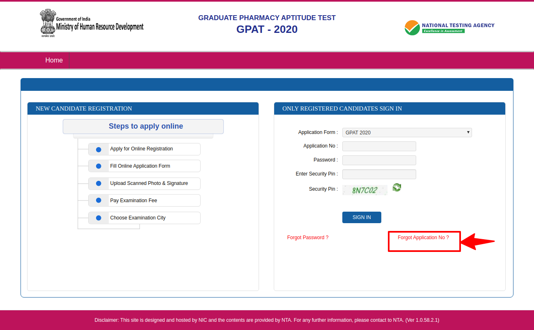Click the Ministry of Human Resource Development text
The image size is (534, 330).
tap(100, 27)
